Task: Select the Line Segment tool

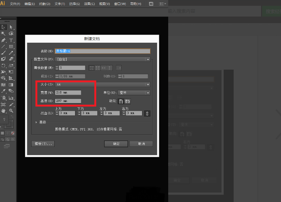Action: point(3,47)
